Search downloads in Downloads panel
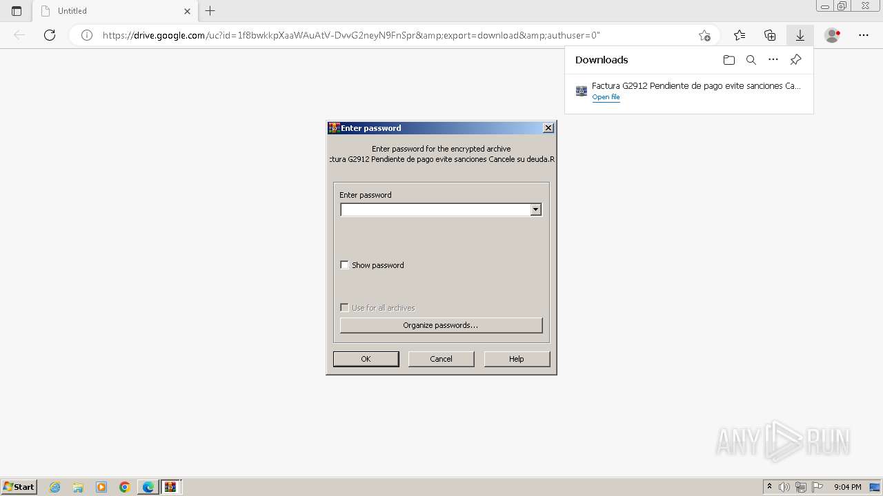This screenshot has width=883, height=496. pyautogui.click(x=751, y=60)
